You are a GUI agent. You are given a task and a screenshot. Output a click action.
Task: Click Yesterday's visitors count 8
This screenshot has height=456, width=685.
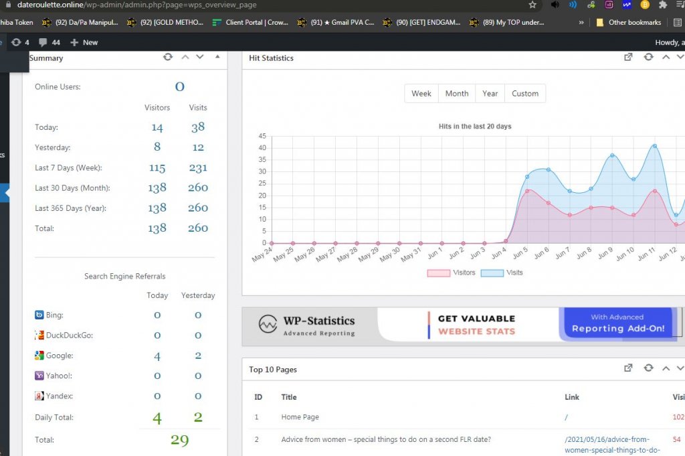157,147
